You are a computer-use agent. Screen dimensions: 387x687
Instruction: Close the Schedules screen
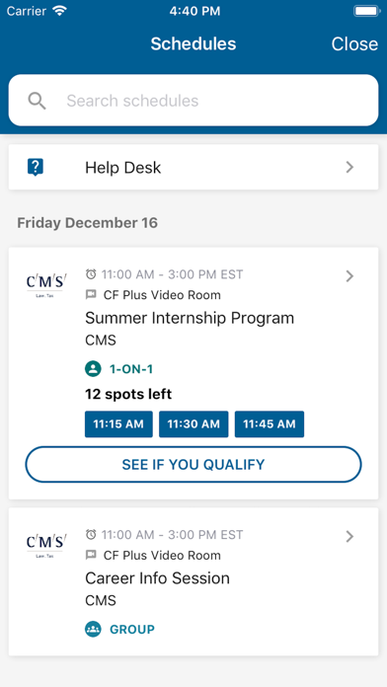coord(354,43)
